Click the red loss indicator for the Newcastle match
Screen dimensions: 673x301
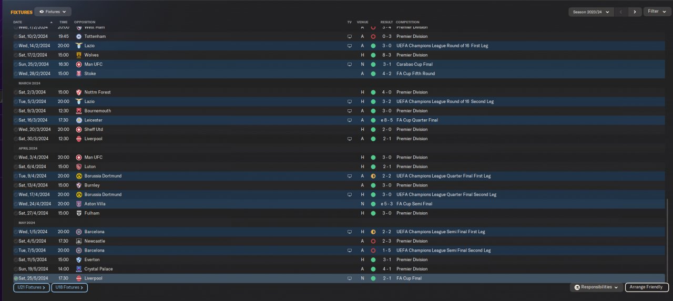(373, 241)
